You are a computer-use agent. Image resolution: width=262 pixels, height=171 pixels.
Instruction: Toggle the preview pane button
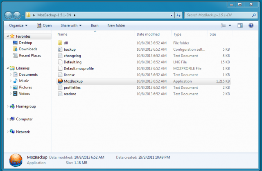point(240,25)
